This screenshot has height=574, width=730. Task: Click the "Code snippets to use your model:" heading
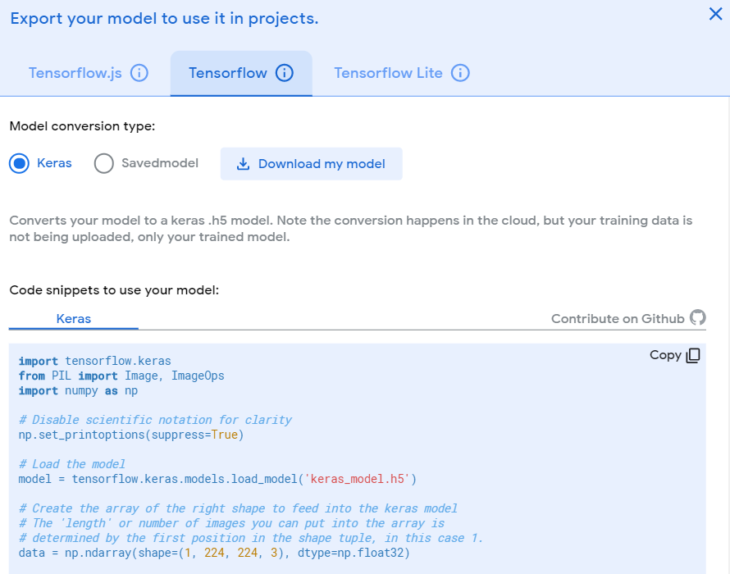[x=114, y=290]
